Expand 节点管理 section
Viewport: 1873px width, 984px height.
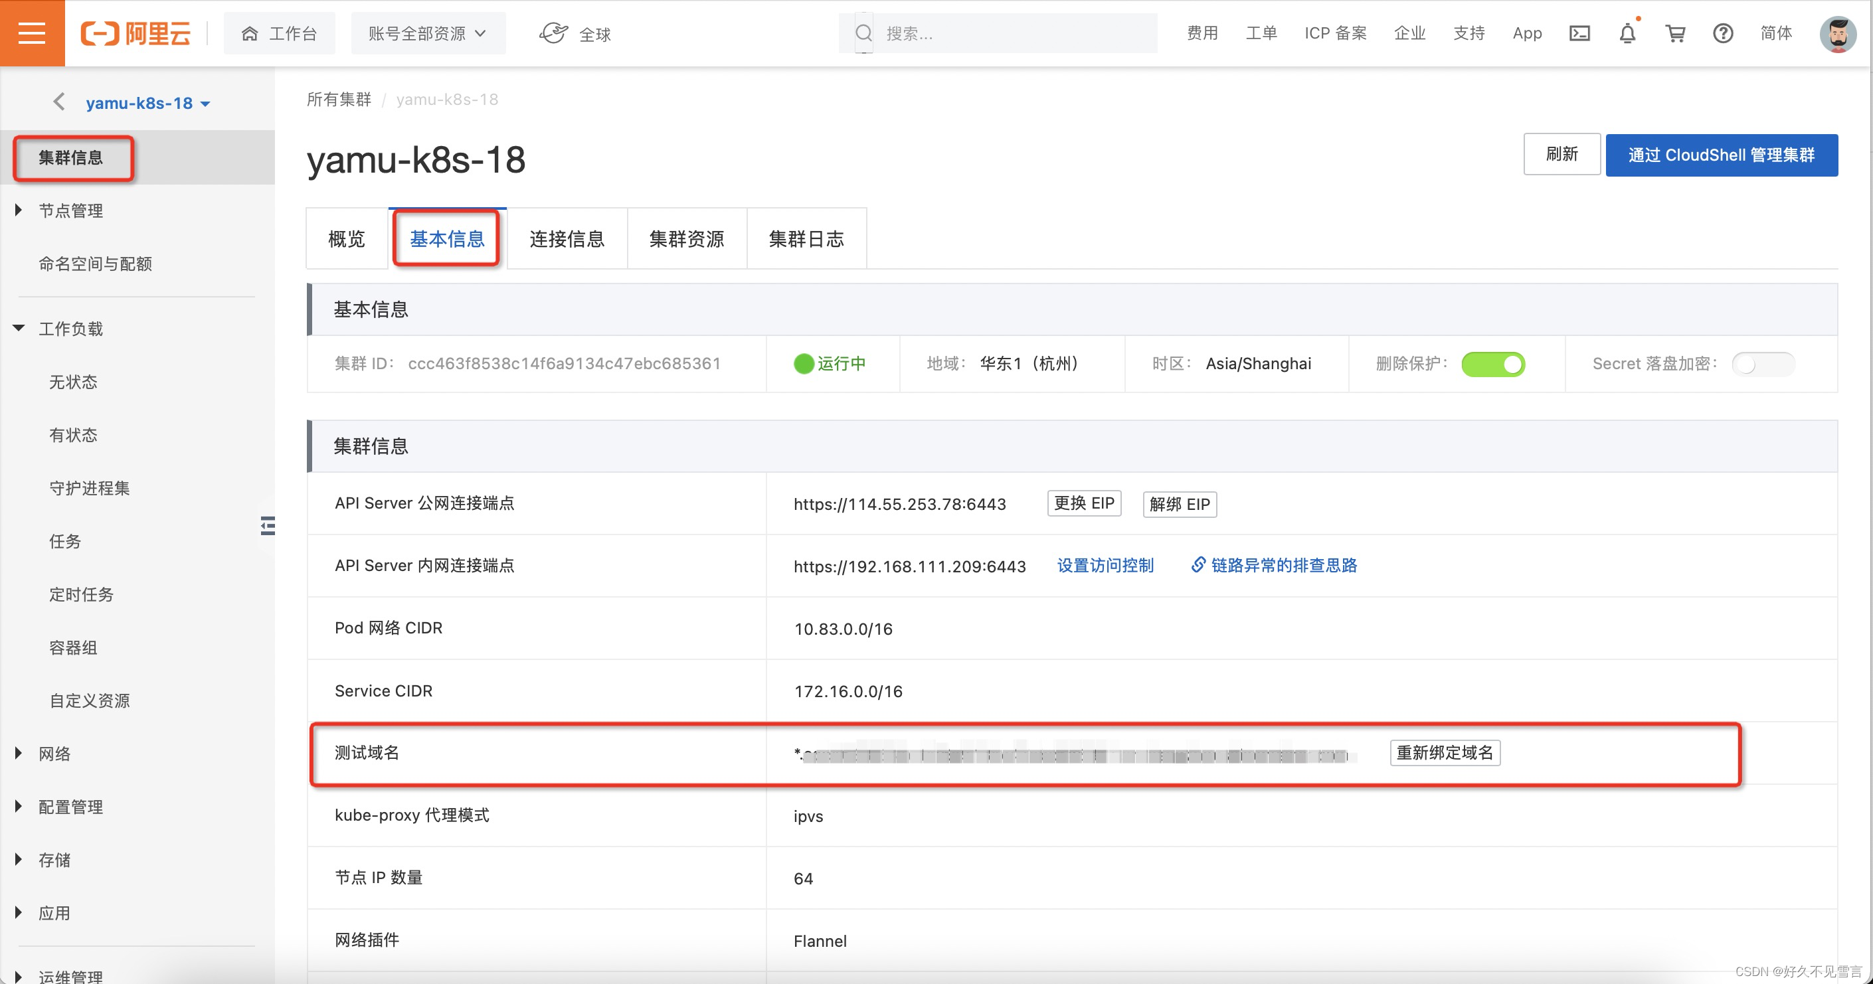coord(70,210)
